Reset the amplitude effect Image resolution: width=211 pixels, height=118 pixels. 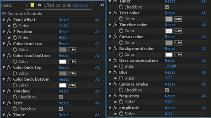pos(170,108)
